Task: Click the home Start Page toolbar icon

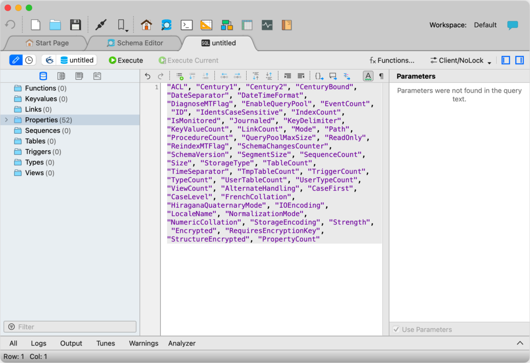Action: pos(146,25)
